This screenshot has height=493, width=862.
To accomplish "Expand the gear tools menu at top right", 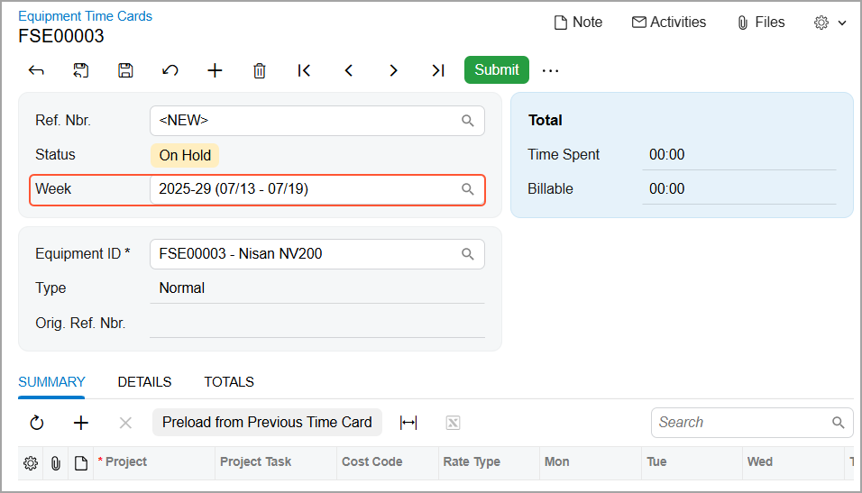I will click(830, 23).
